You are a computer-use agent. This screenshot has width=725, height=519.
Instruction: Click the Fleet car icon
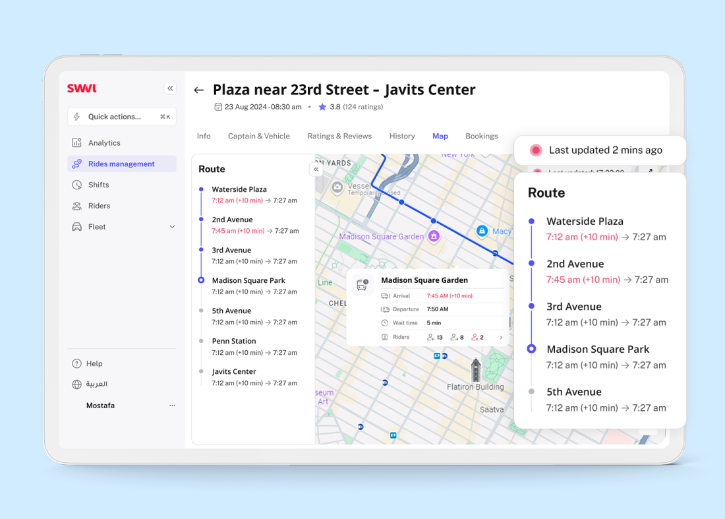coord(76,227)
